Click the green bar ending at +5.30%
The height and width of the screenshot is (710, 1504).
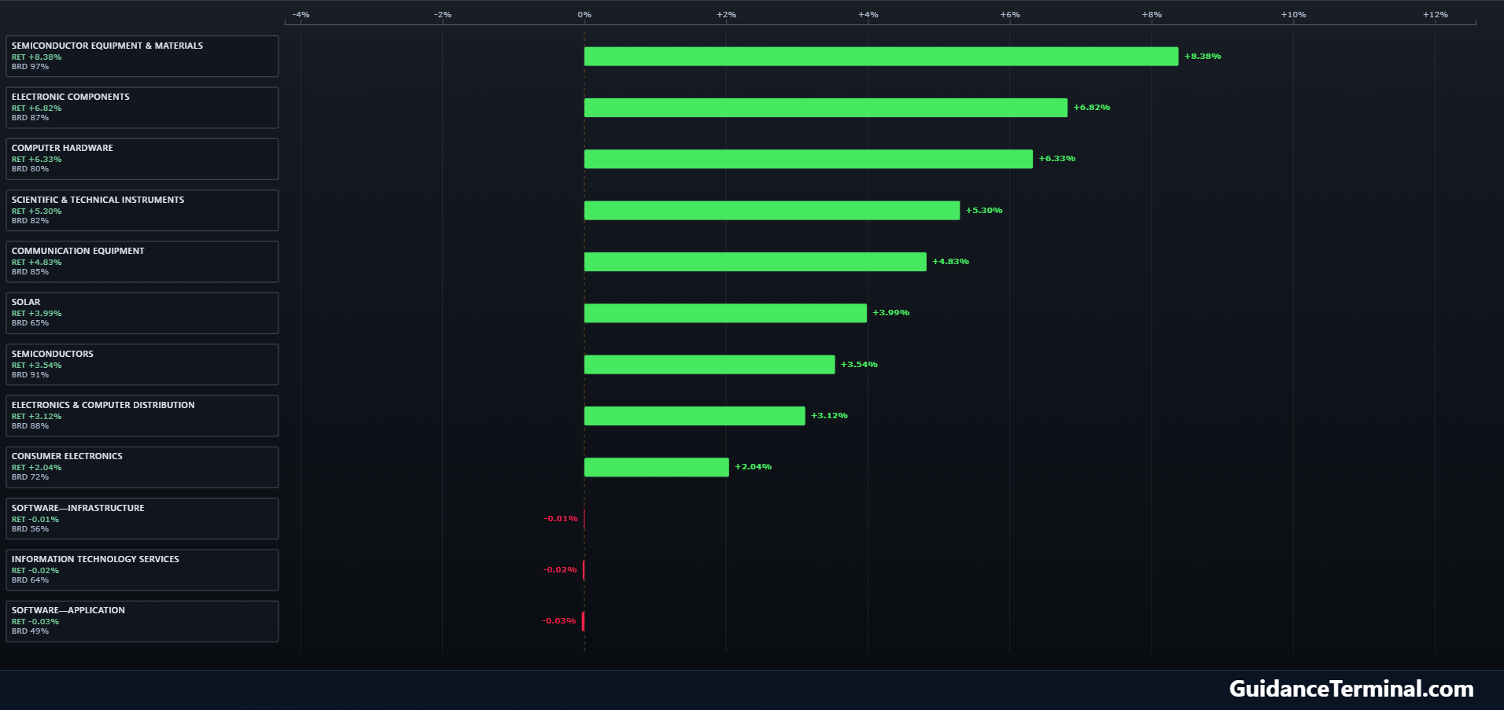click(x=772, y=211)
